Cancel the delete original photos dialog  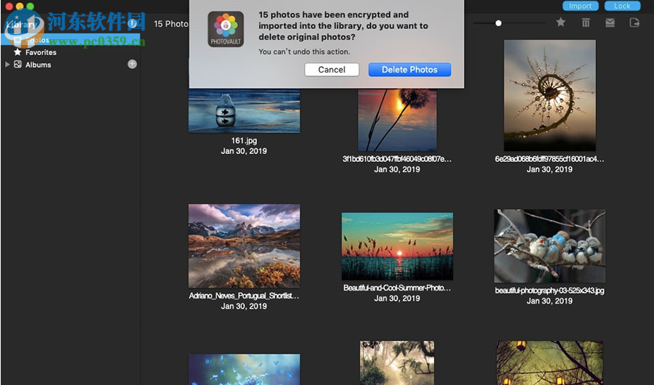332,70
